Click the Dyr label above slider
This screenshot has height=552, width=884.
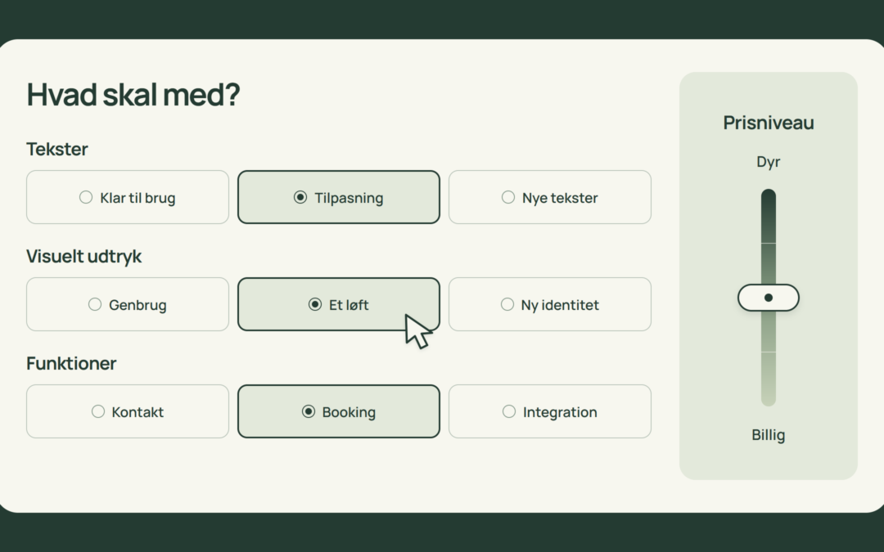point(769,162)
